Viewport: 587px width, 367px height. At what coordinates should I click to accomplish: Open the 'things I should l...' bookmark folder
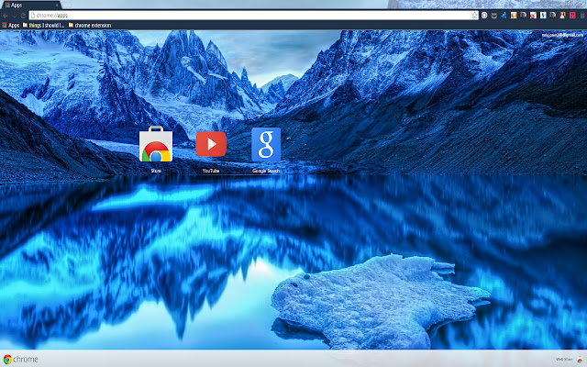(43, 26)
